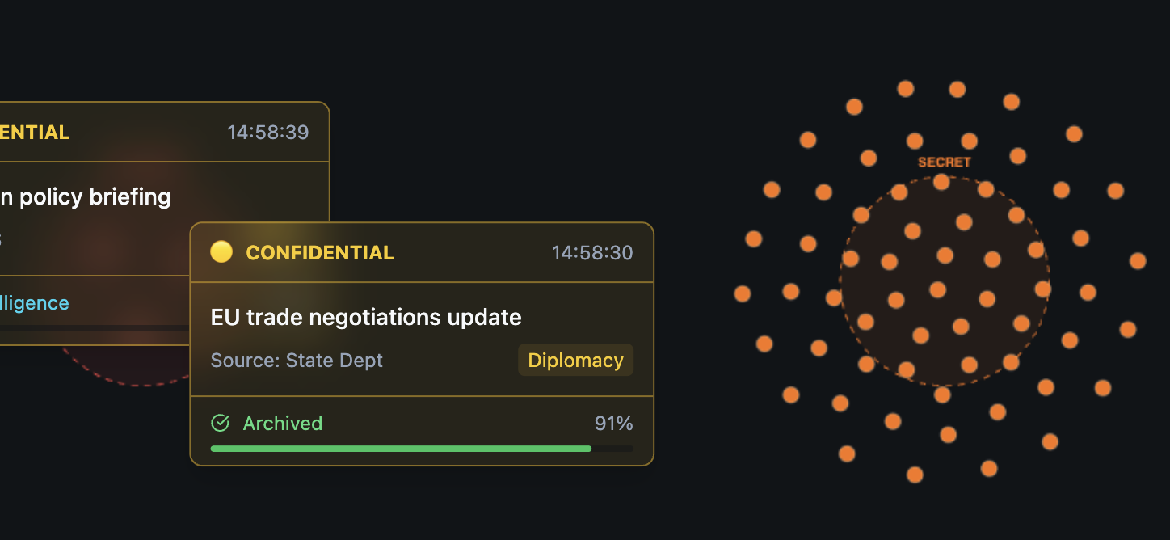The image size is (1170, 540).
Task: Click the 91% progress value
Action: (x=613, y=423)
